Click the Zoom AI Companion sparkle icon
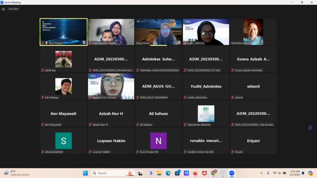317x178 pixels. point(310,128)
